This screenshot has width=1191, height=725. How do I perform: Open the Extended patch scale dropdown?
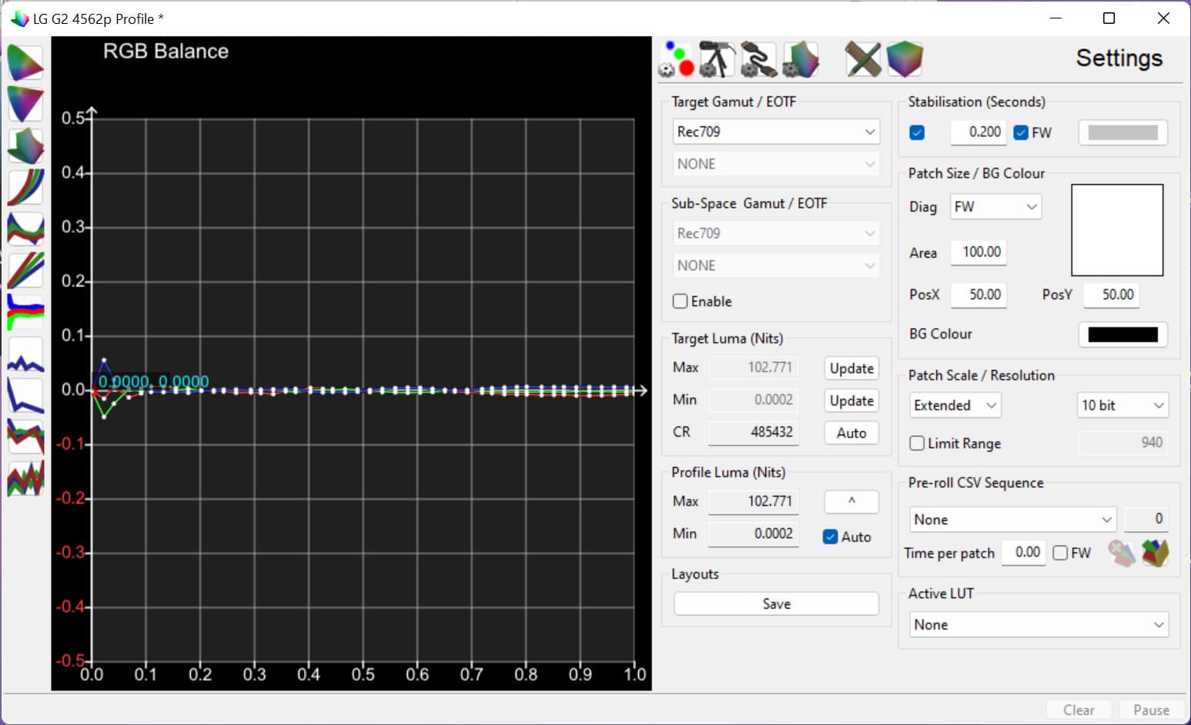point(955,405)
